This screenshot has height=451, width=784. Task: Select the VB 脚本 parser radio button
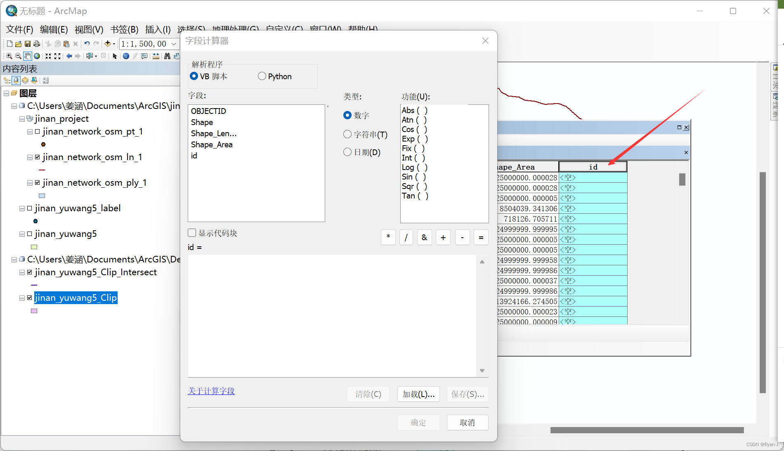(x=194, y=76)
